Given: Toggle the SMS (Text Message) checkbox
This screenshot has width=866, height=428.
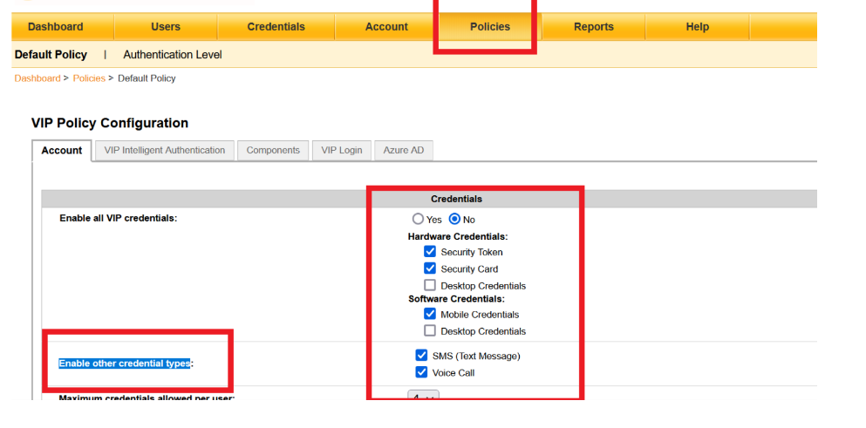Looking at the screenshot, I should (x=421, y=356).
